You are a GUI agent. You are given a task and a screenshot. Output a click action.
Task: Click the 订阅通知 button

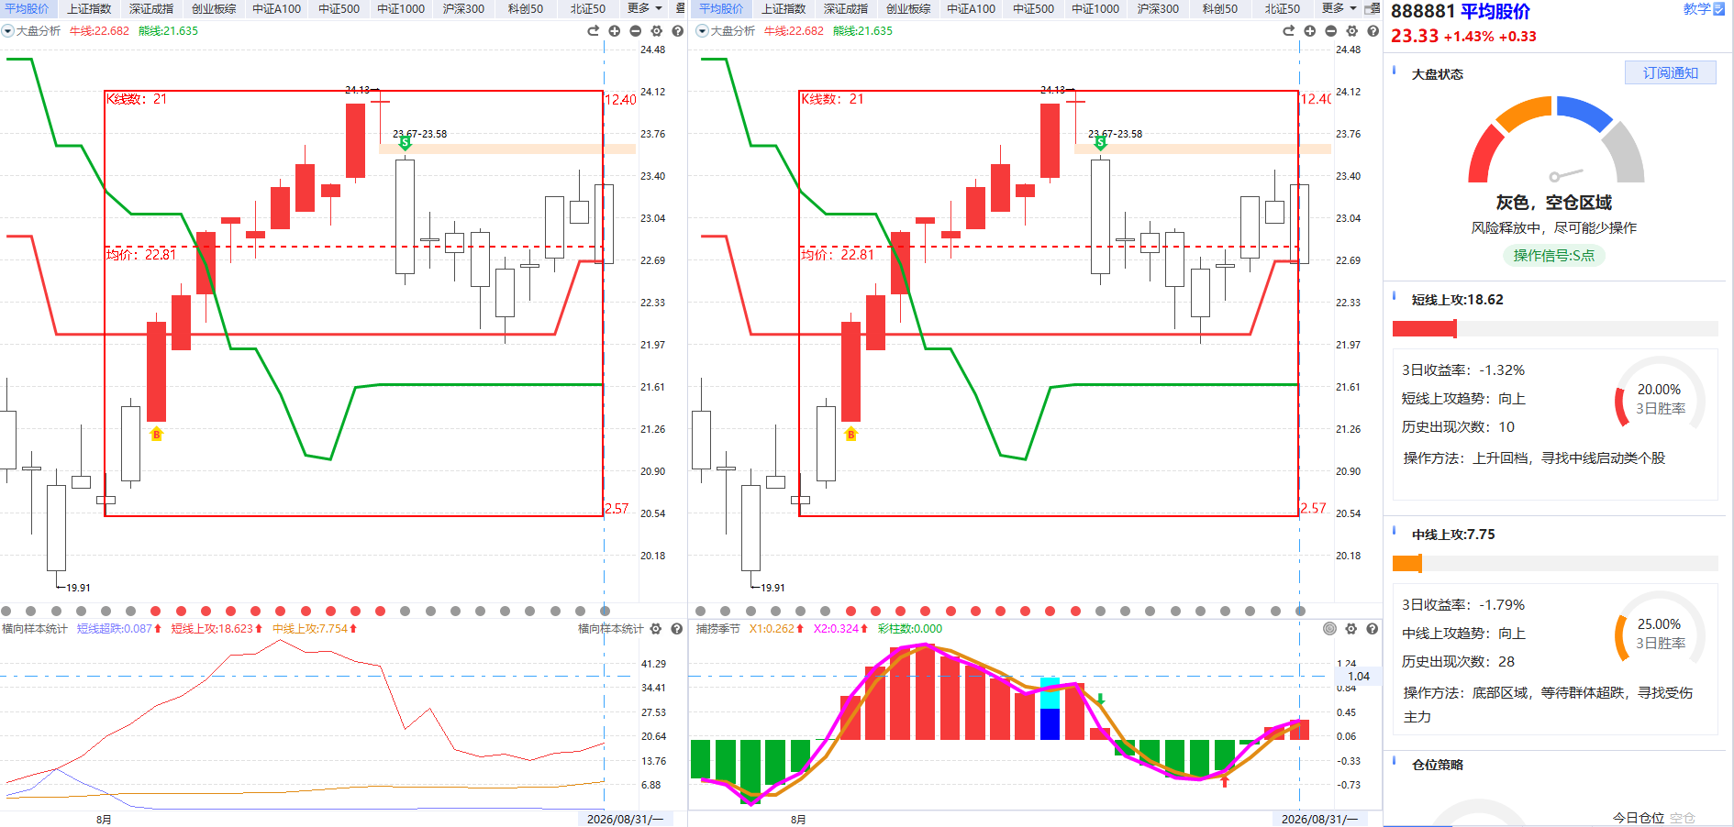point(1671,73)
